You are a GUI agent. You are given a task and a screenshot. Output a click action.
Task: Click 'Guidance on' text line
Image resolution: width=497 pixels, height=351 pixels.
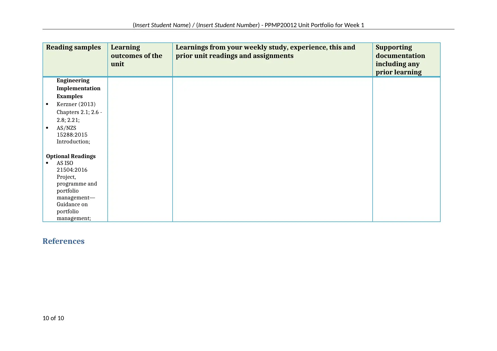pyautogui.click(x=72, y=204)
